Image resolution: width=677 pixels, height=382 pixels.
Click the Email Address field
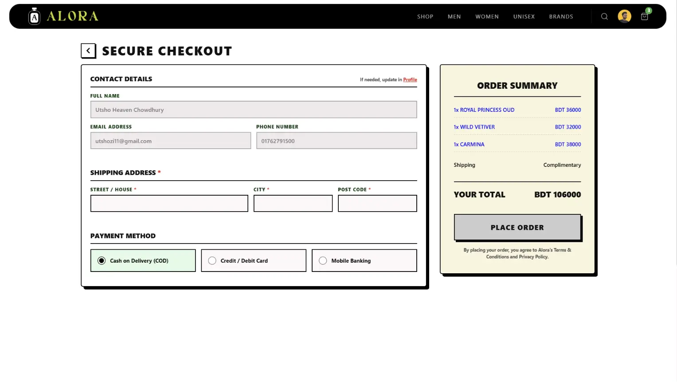170,141
